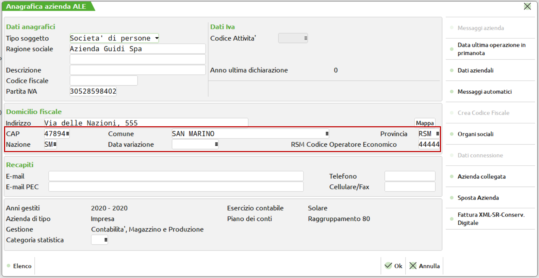
Task: Open Messaggi automatici side menu entry
Action: tap(484, 92)
